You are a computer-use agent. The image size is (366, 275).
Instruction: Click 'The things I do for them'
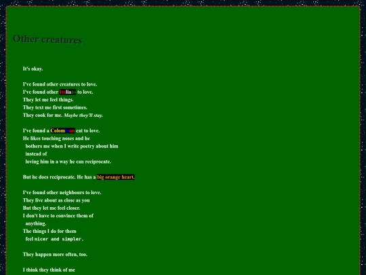tap(49, 231)
